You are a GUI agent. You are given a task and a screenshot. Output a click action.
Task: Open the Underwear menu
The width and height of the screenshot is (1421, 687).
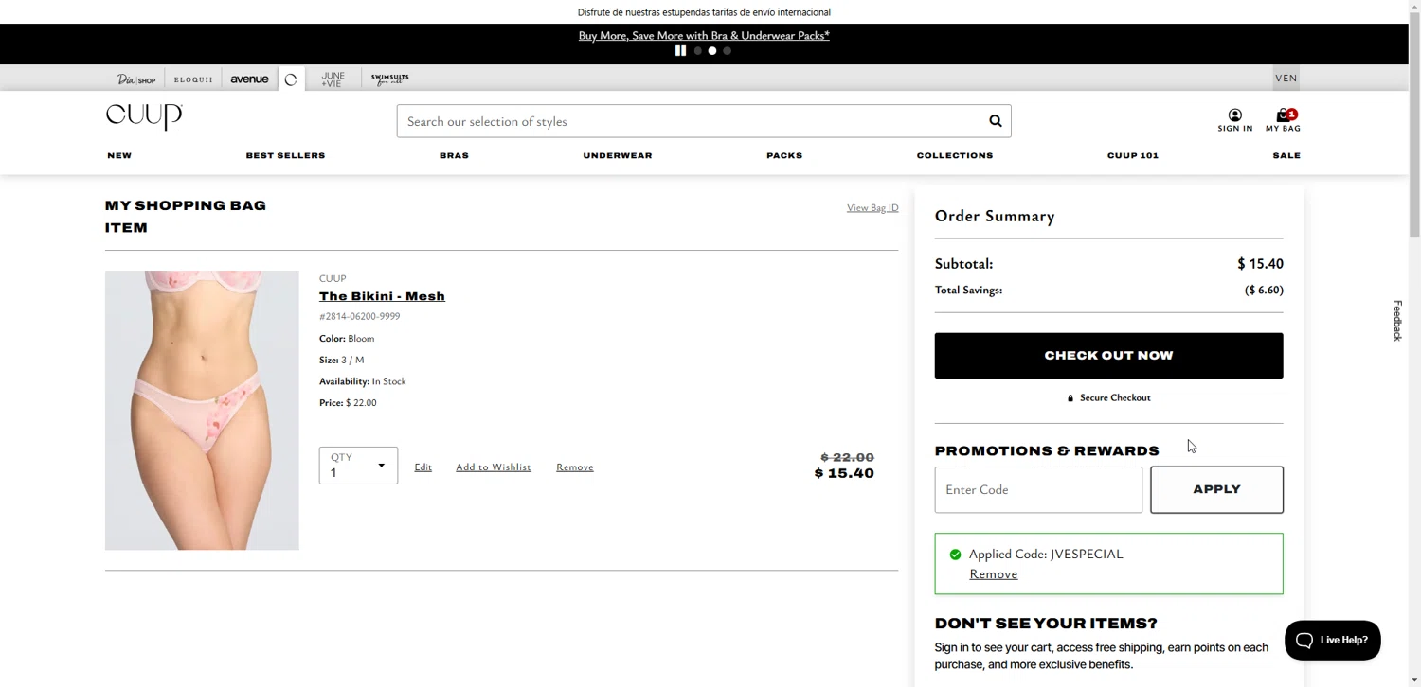click(x=618, y=155)
